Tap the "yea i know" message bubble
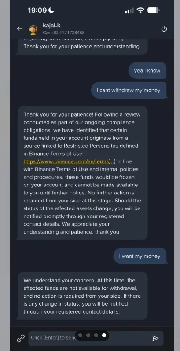The width and height of the screenshot is (180, 351). 147,70
